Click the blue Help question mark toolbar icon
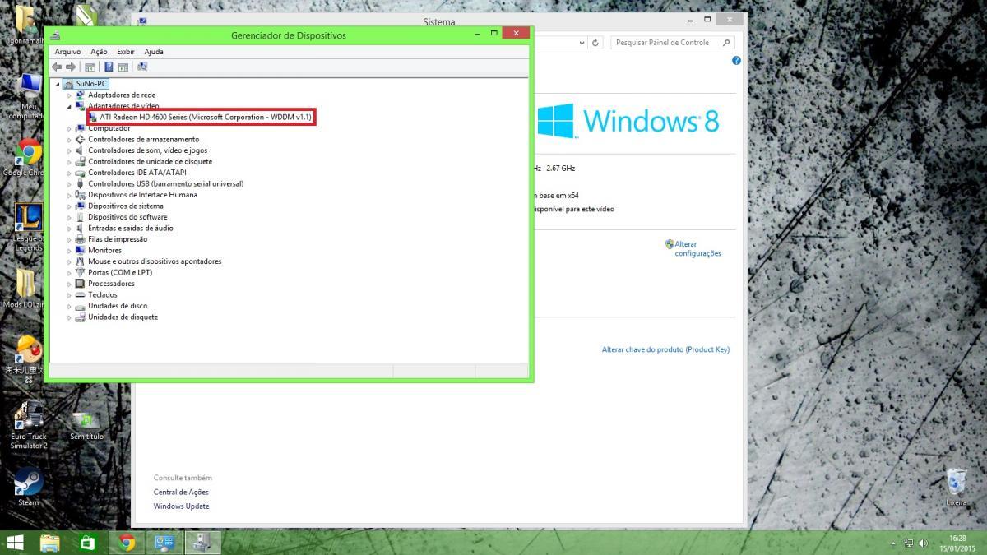The height and width of the screenshot is (555, 987). tap(109, 67)
